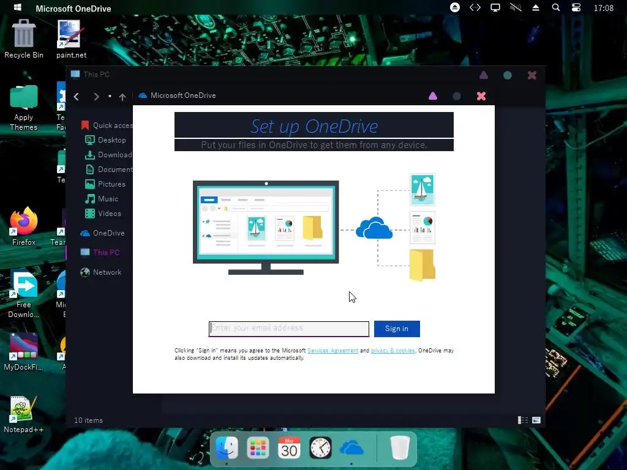Click the Sign in button
The width and height of the screenshot is (627, 470).
pos(397,329)
